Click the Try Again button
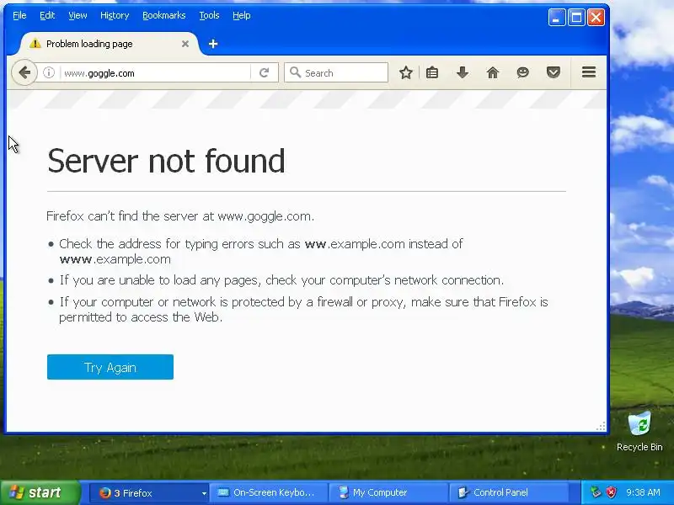Viewport: 674px width, 505px height. 110,367
